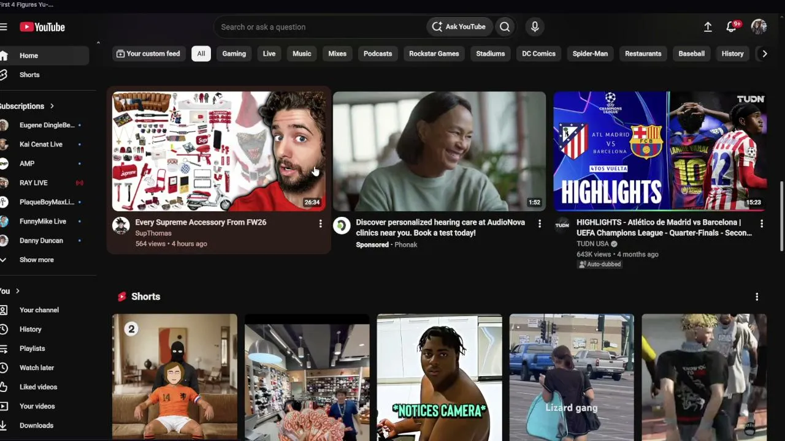Viewport: 785px width, 441px height.
Task: Click the page vertical scrollbar
Action: click(781, 216)
